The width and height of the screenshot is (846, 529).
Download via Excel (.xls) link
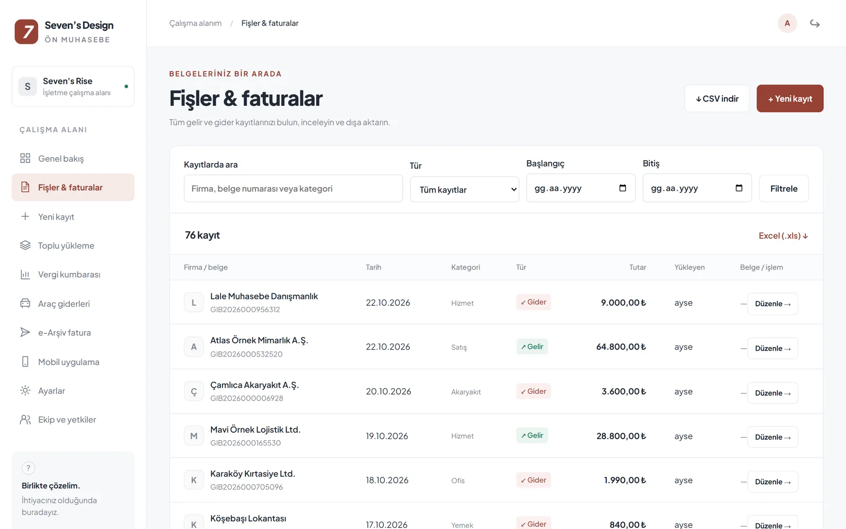point(783,235)
